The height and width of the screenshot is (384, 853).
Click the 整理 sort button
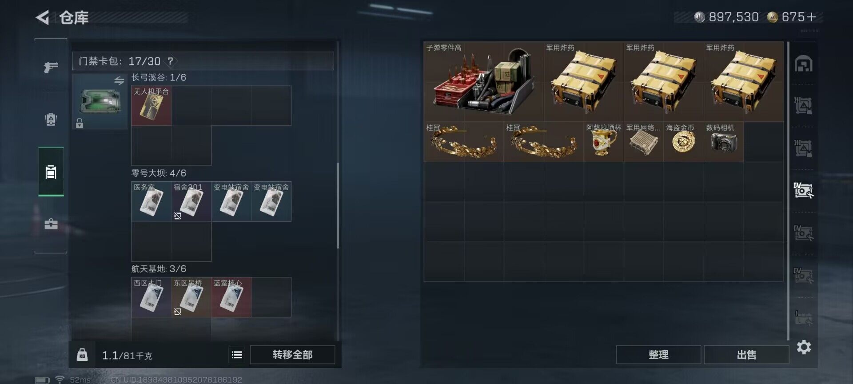click(x=658, y=355)
